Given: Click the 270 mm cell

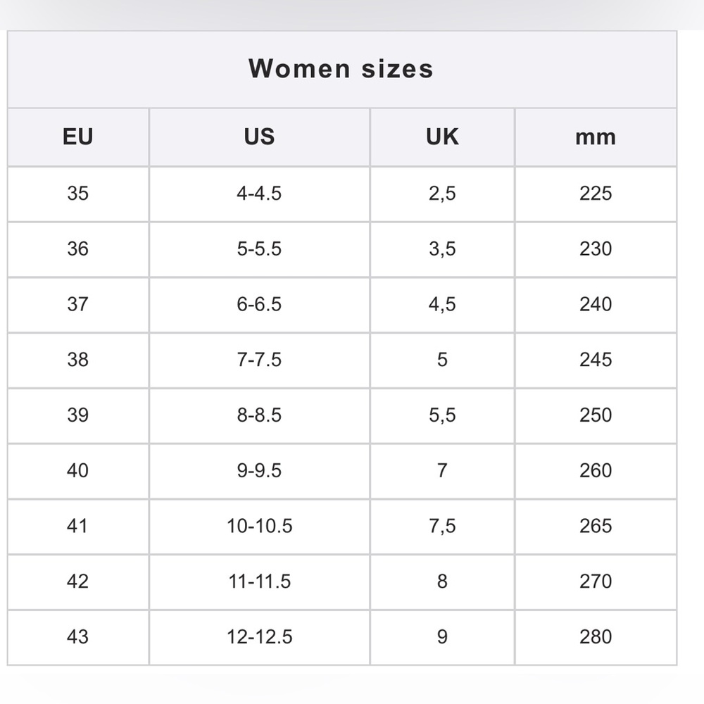Looking at the screenshot, I should click(x=596, y=582).
